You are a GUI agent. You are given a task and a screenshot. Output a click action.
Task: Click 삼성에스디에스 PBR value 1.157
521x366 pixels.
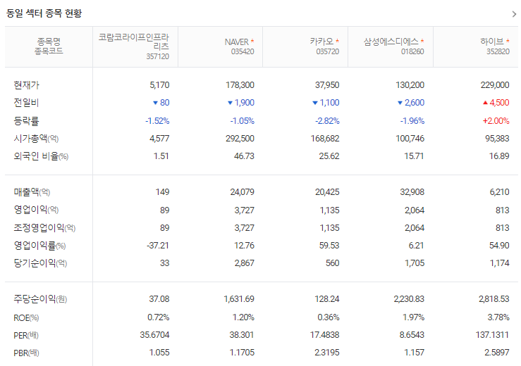tap(415, 353)
